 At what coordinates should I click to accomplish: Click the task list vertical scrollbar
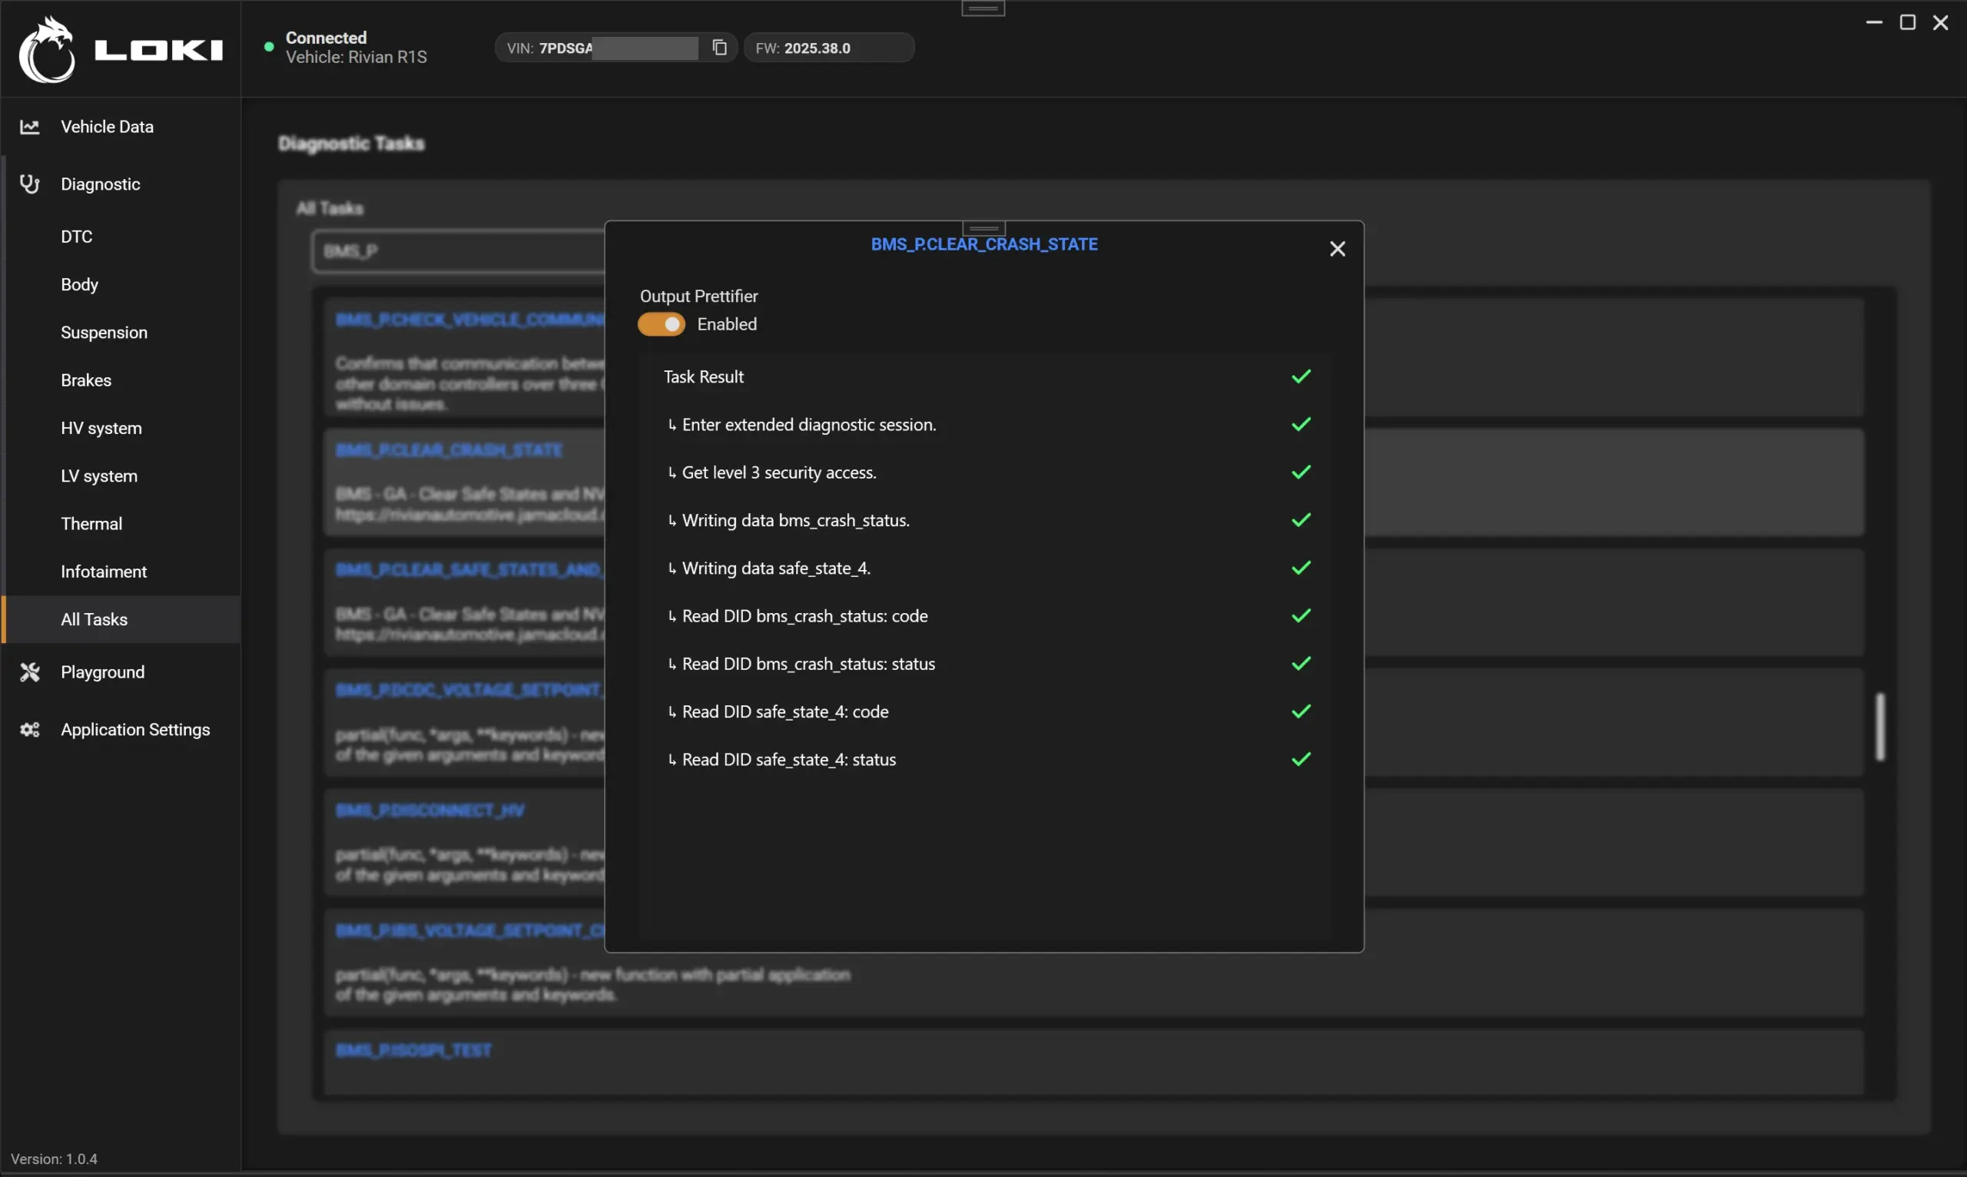[1879, 728]
